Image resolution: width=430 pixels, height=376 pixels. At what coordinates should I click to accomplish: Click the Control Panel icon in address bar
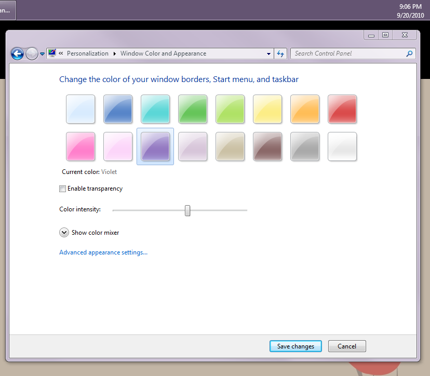52,53
